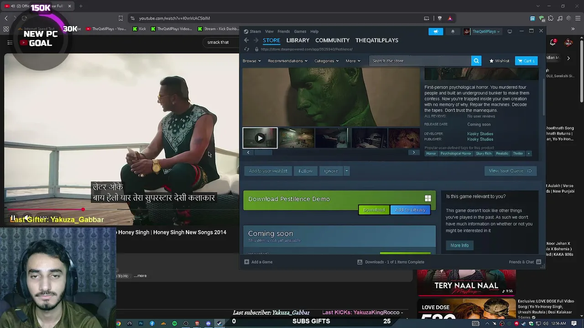Click Add to your wishlist

(x=268, y=171)
